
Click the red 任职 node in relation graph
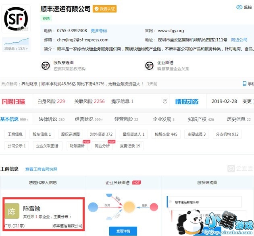click(x=154, y=207)
